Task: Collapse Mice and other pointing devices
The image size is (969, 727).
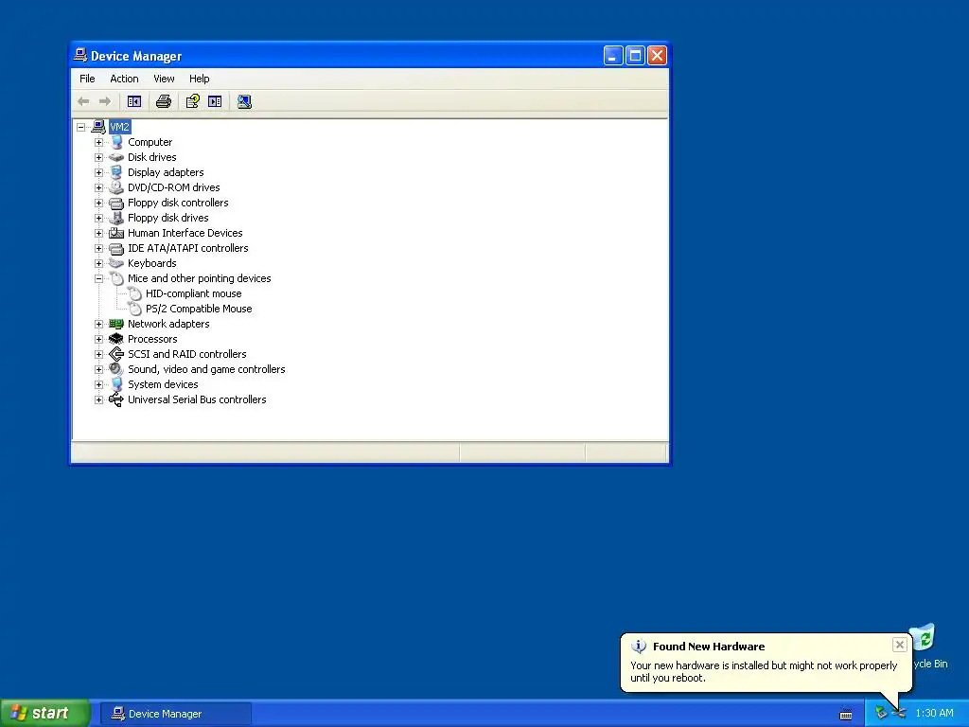Action: 98,279
